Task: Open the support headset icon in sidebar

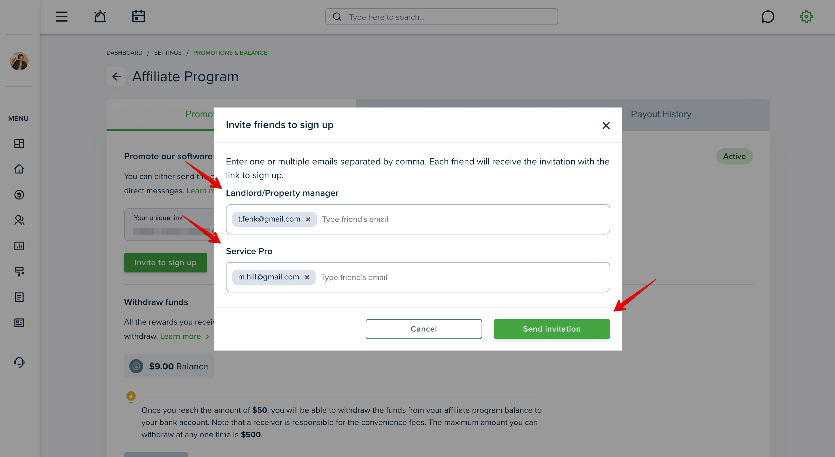Action: coord(19,362)
